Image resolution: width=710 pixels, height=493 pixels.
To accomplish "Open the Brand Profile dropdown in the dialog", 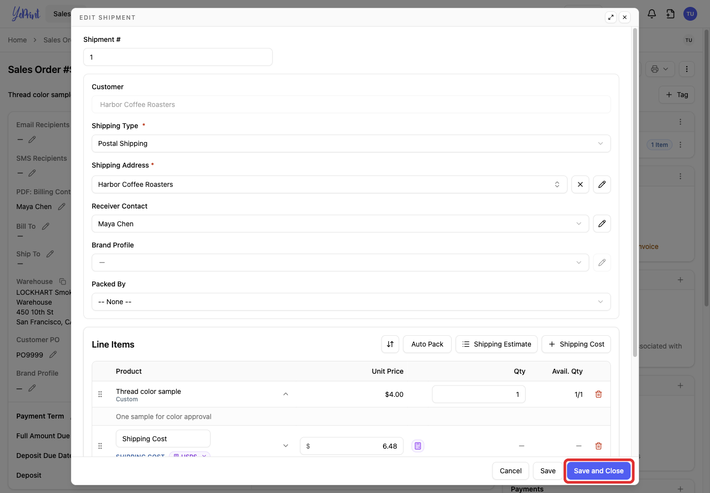I will [x=340, y=263].
